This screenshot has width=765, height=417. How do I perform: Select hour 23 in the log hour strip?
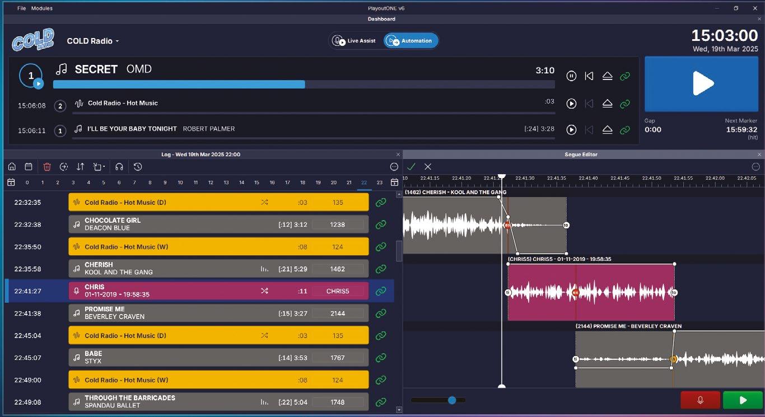380,182
